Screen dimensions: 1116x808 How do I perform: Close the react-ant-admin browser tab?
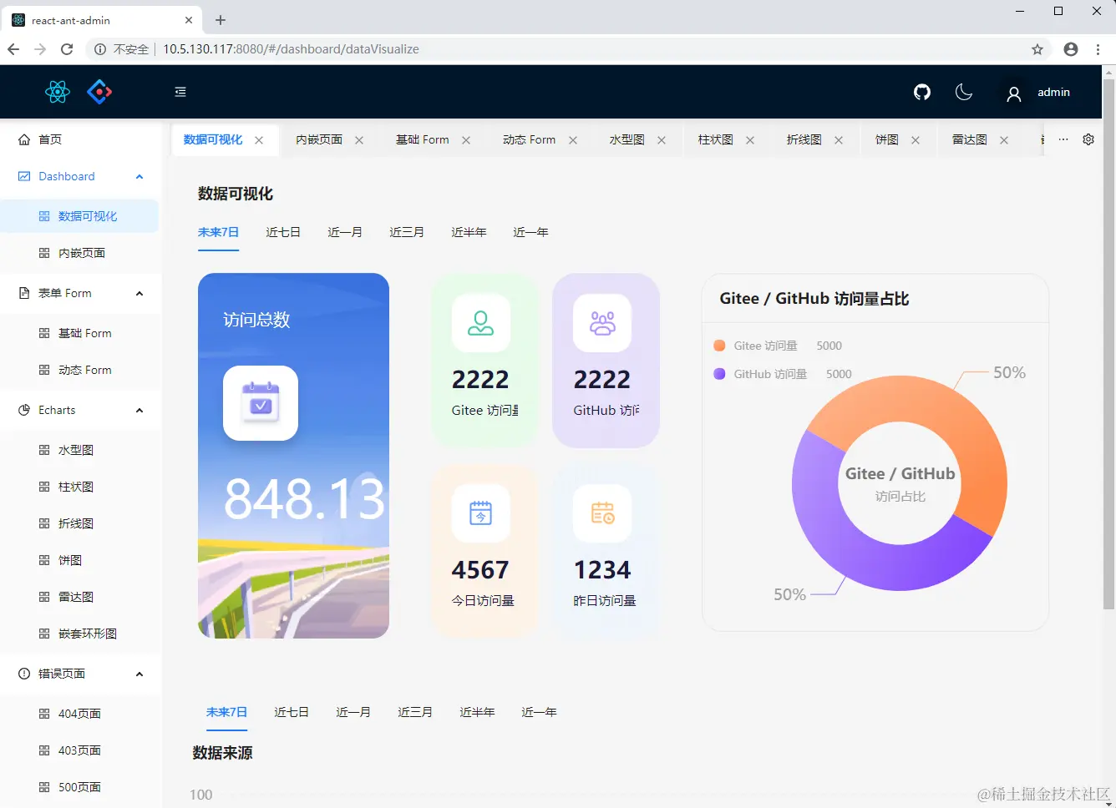coord(189,20)
